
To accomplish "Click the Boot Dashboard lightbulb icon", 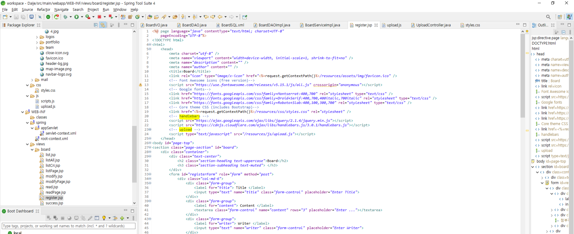I will pyautogui.click(x=104, y=218).
